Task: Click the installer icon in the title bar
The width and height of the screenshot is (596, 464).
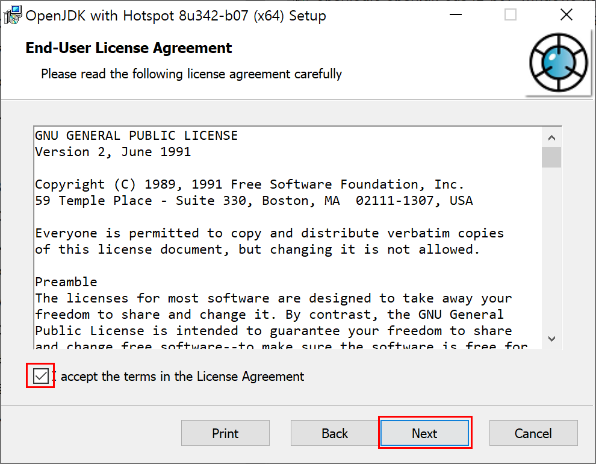Action: pos(13,15)
